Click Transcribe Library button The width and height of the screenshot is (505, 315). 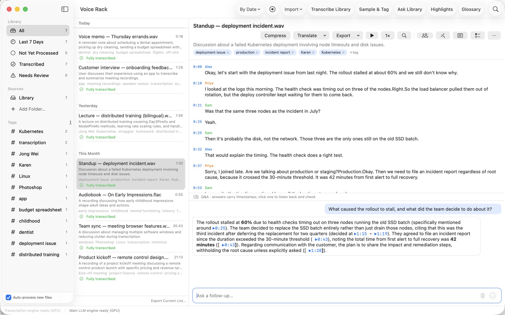point(331,9)
